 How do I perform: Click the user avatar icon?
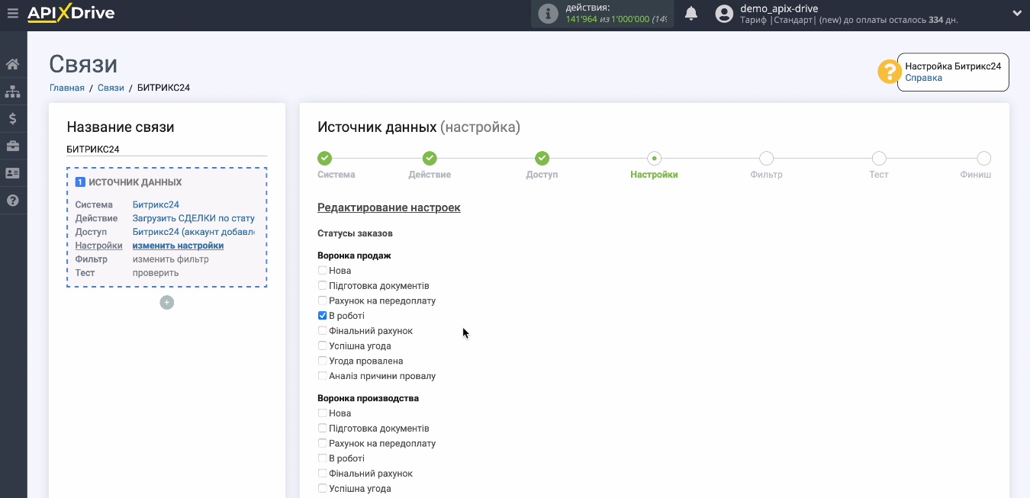725,14
